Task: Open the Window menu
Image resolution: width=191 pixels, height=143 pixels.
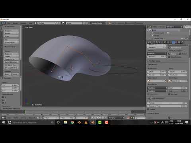Action: [23, 23]
